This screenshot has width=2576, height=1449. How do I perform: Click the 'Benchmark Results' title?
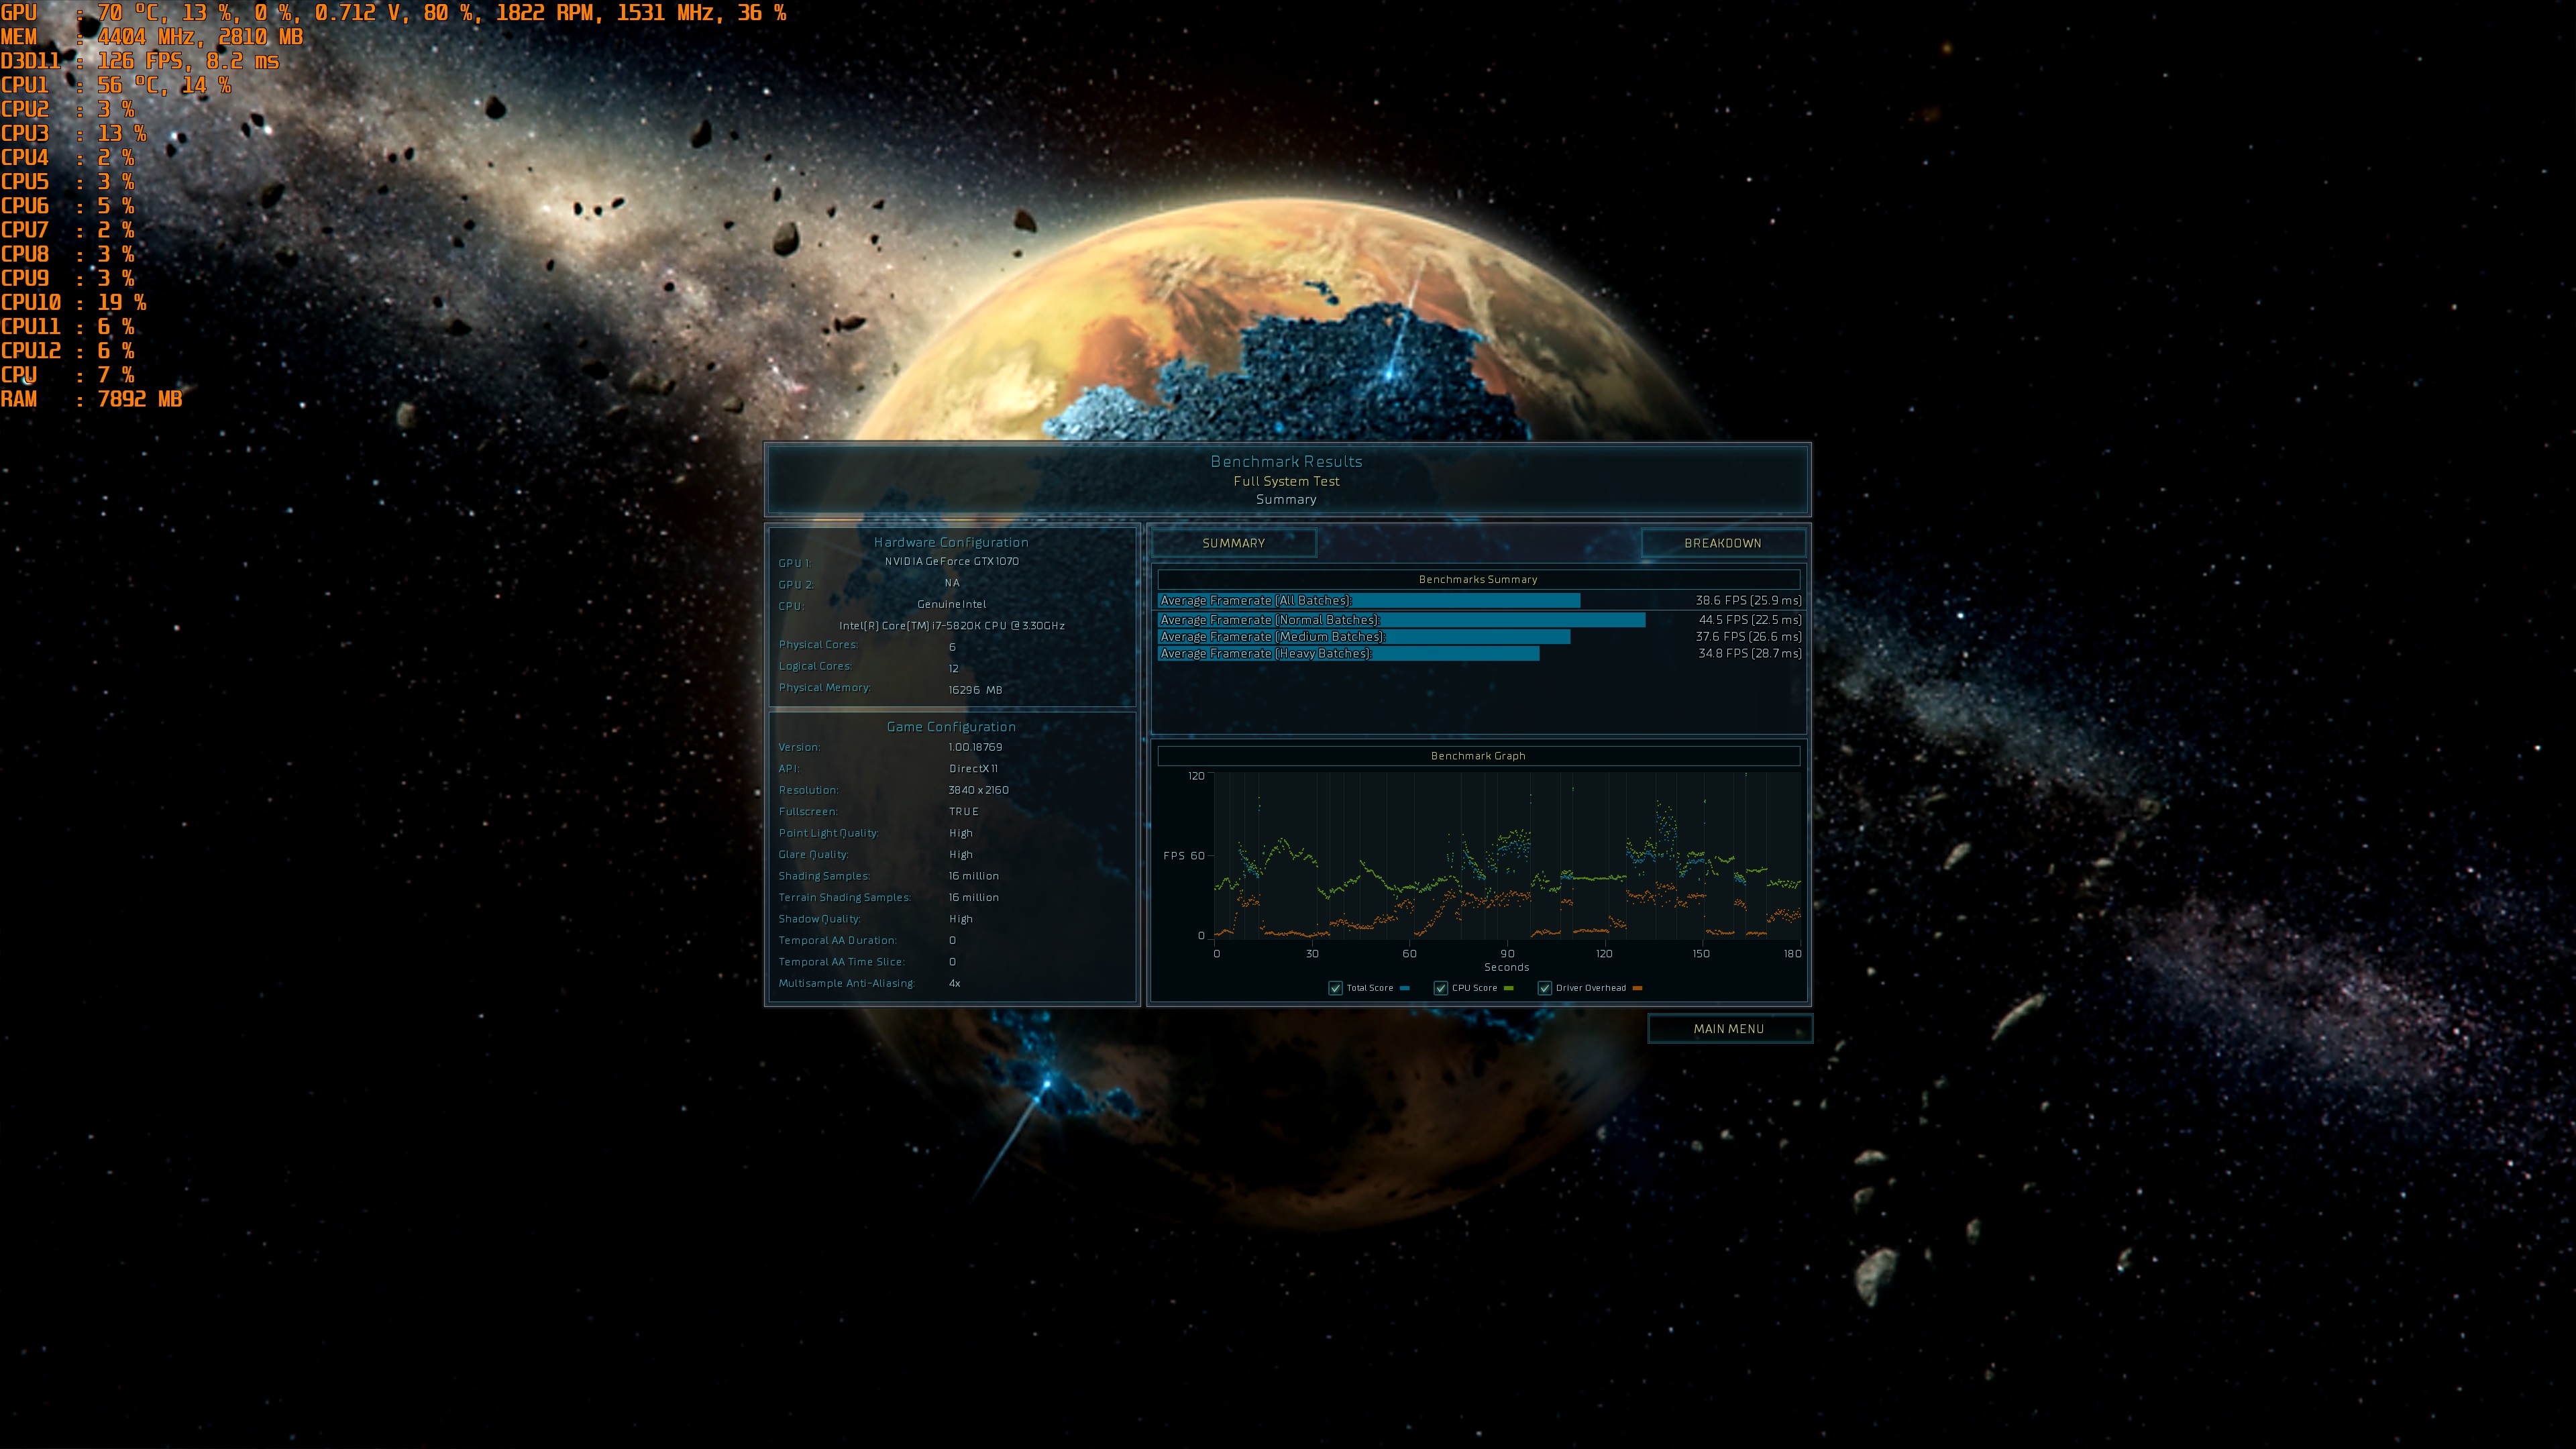(1286, 461)
